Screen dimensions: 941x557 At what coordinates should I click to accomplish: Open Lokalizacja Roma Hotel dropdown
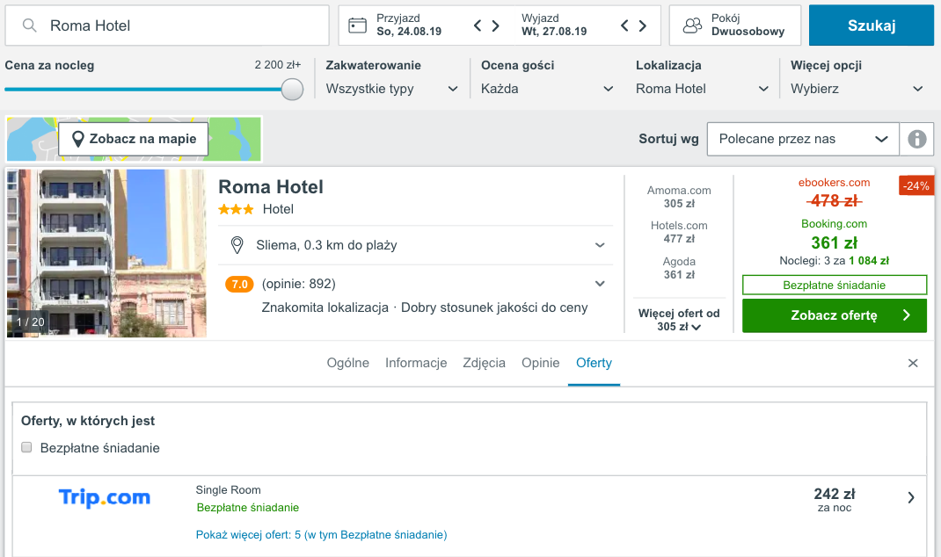tap(702, 89)
